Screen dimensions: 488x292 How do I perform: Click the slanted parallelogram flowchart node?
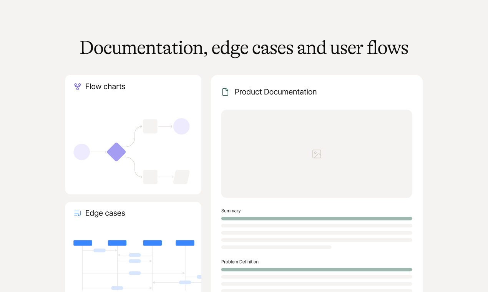[x=182, y=177]
